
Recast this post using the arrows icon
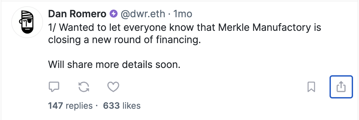click(x=84, y=87)
